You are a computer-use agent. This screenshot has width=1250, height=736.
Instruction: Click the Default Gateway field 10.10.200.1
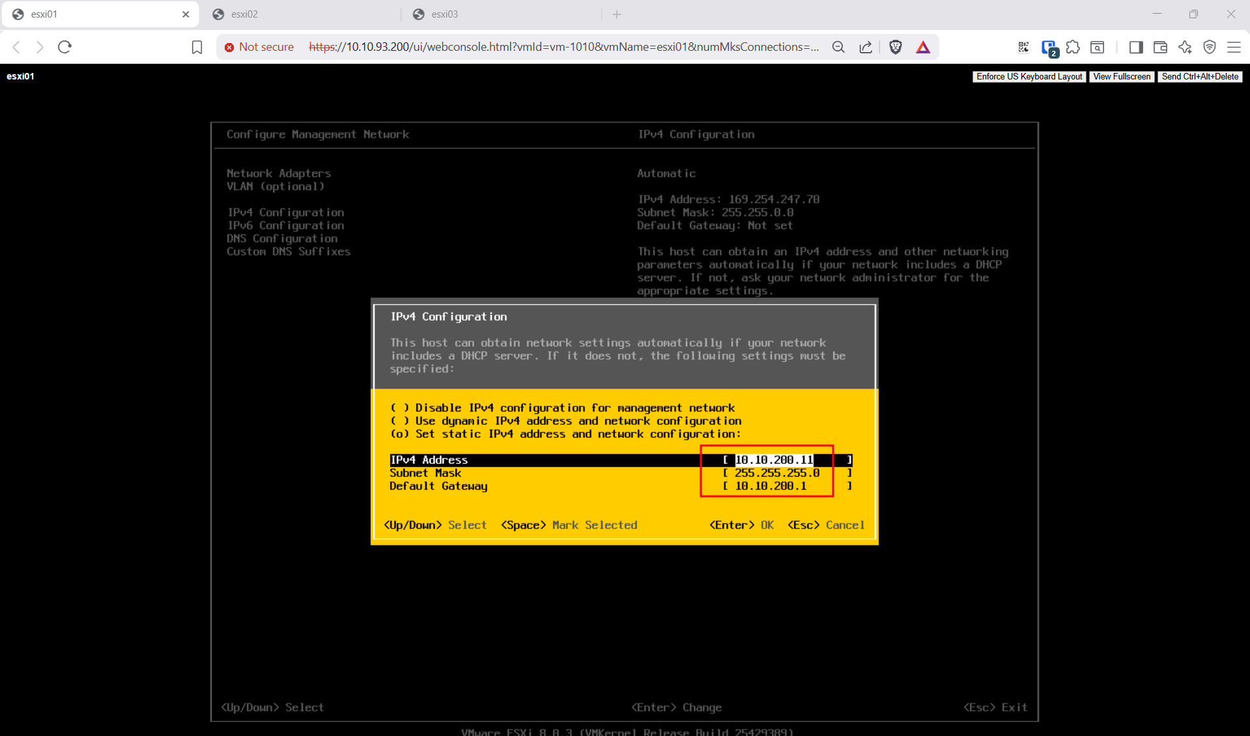(x=787, y=486)
